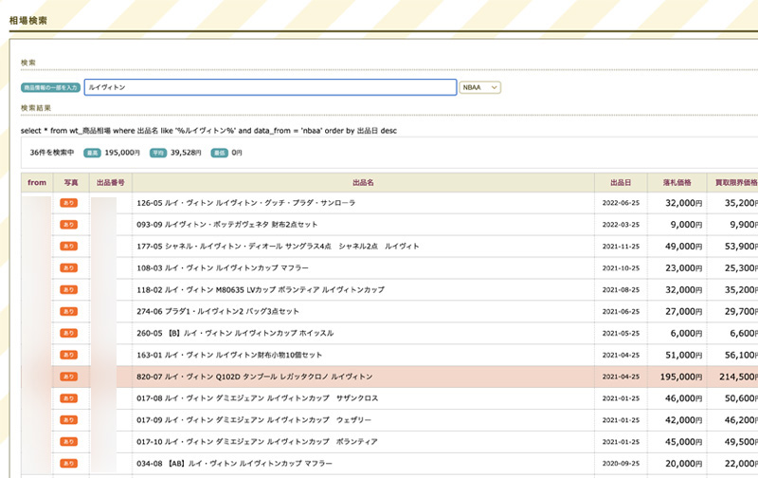Image resolution: width=758 pixels, height=478 pixels.
Task: Select item name 034-08 【AB】 マフラー
Action: pyautogui.click(x=234, y=464)
